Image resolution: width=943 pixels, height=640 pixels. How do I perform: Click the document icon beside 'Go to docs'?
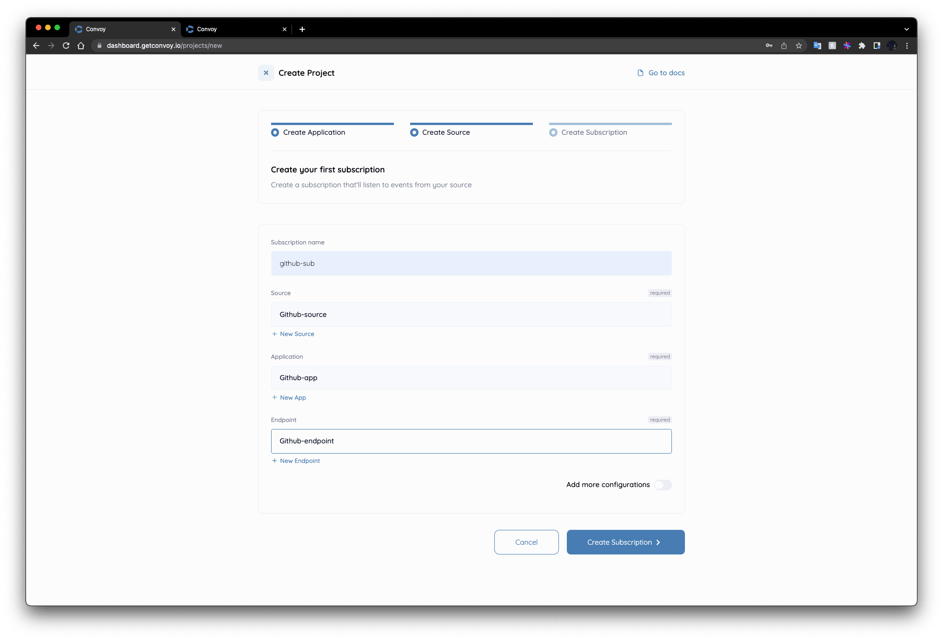point(640,73)
